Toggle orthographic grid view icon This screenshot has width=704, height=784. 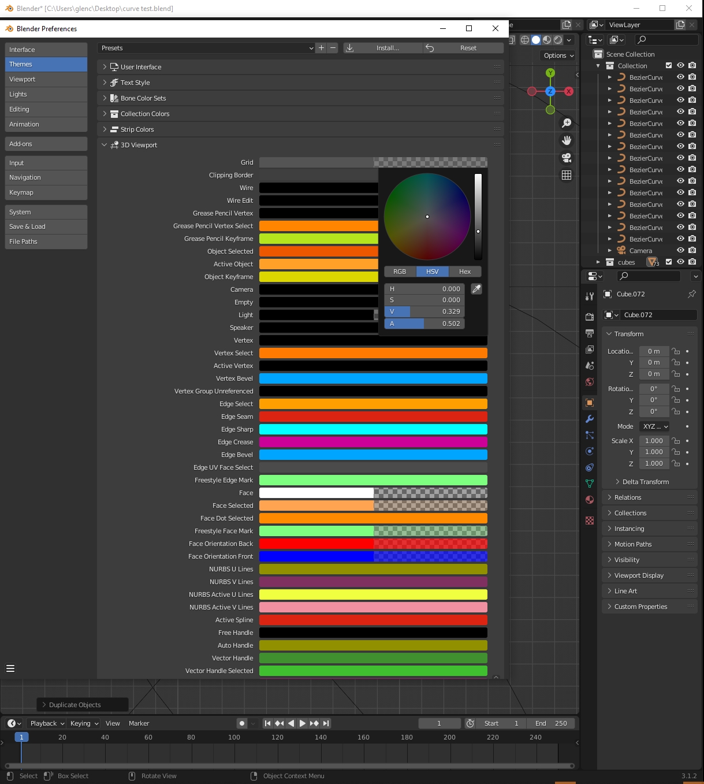567,175
